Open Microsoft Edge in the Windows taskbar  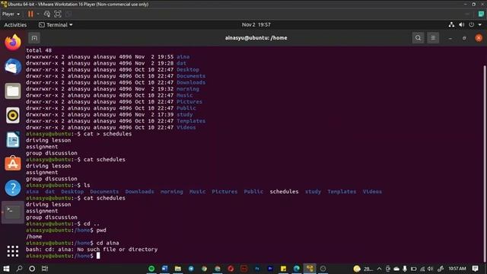click(x=297, y=269)
